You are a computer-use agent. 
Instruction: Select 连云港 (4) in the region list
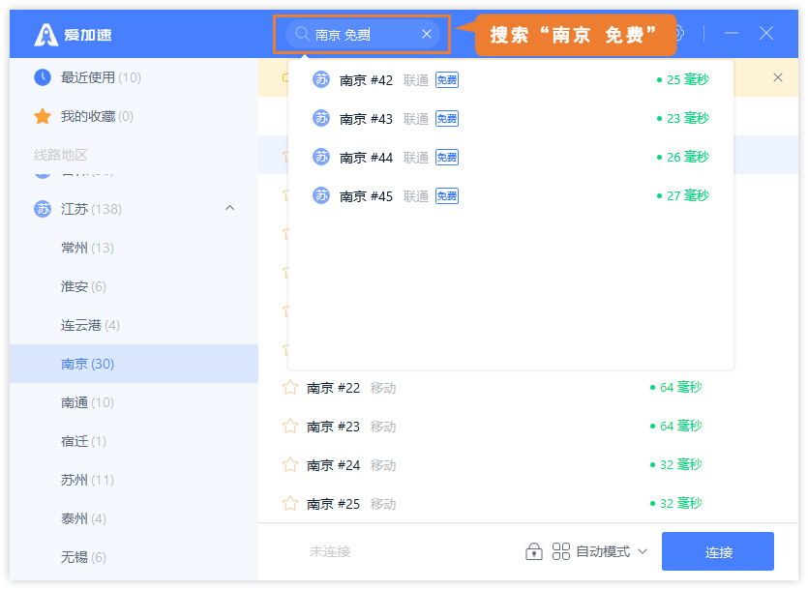[134, 325]
